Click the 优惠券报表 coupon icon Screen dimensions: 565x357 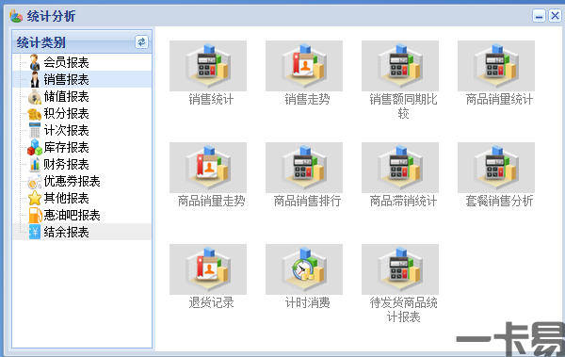point(35,182)
